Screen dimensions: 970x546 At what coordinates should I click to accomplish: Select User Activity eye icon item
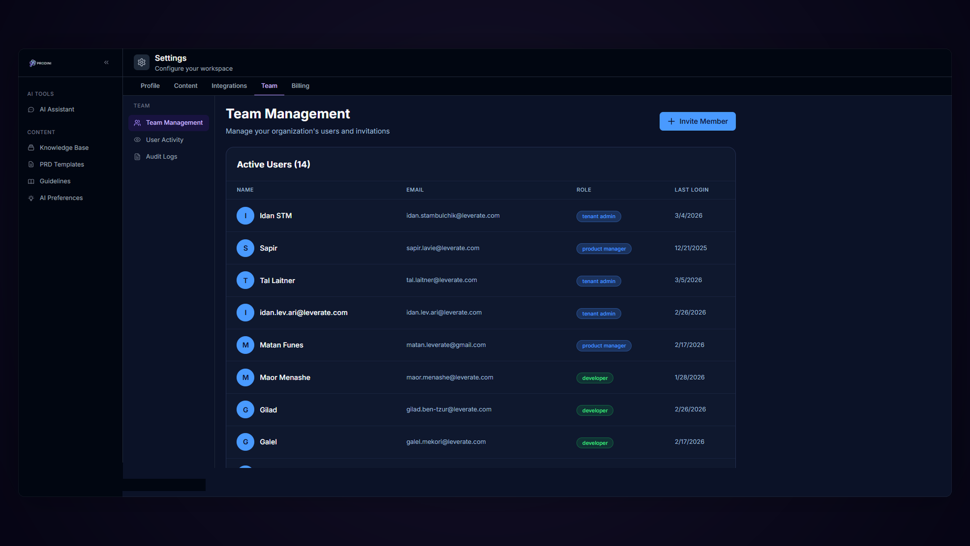pos(164,140)
